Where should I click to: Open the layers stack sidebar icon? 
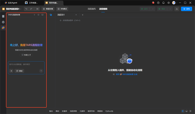[x=3, y=22]
